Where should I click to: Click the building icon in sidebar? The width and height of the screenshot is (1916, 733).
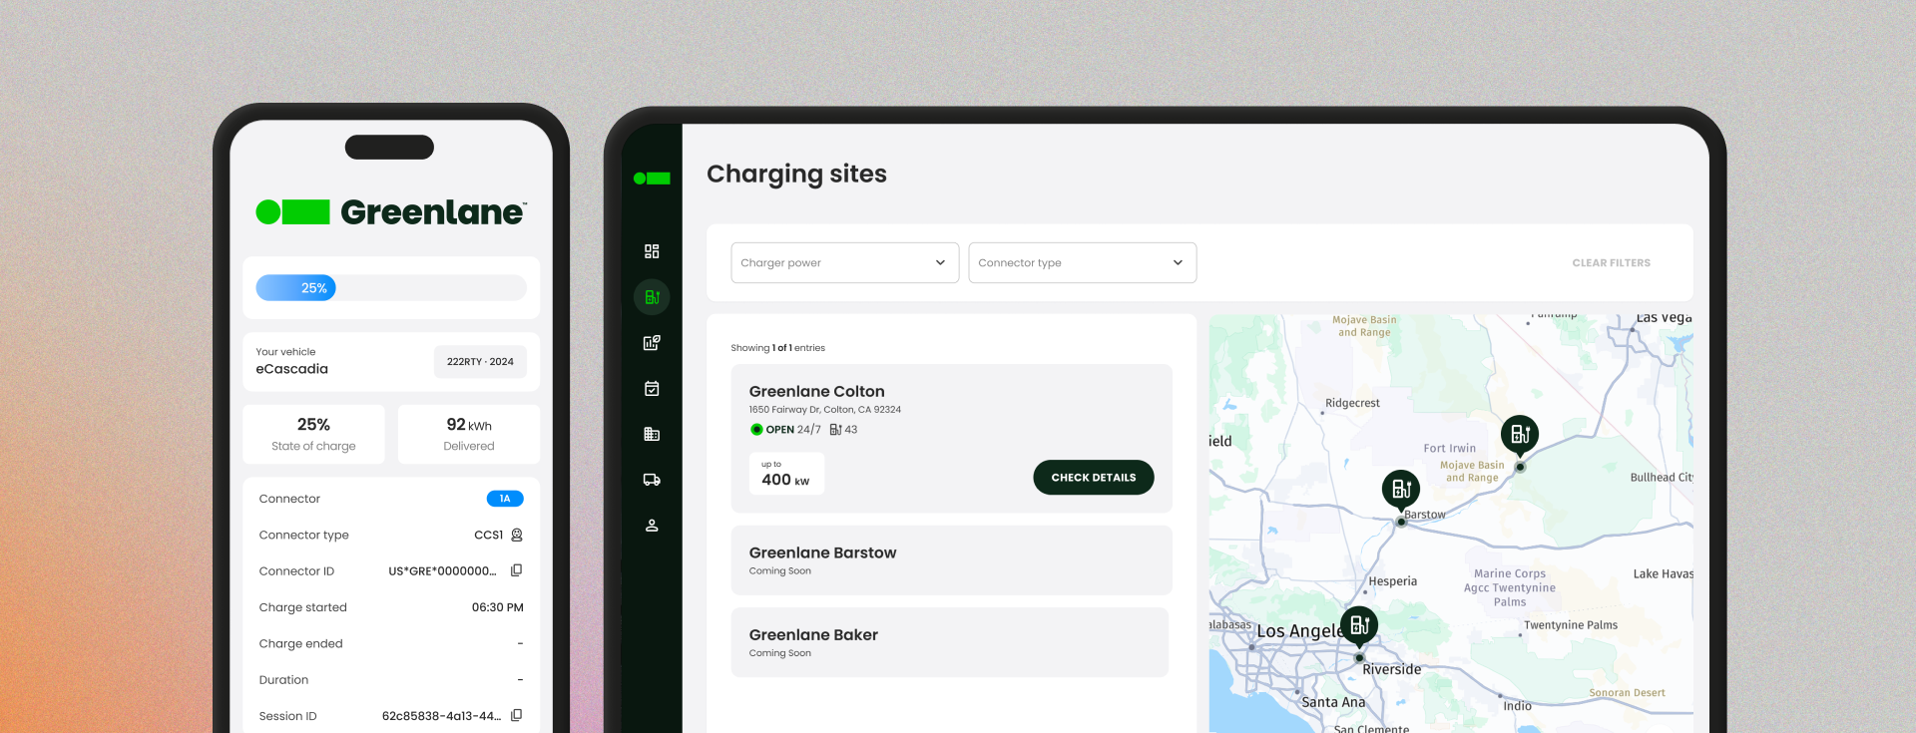652,434
